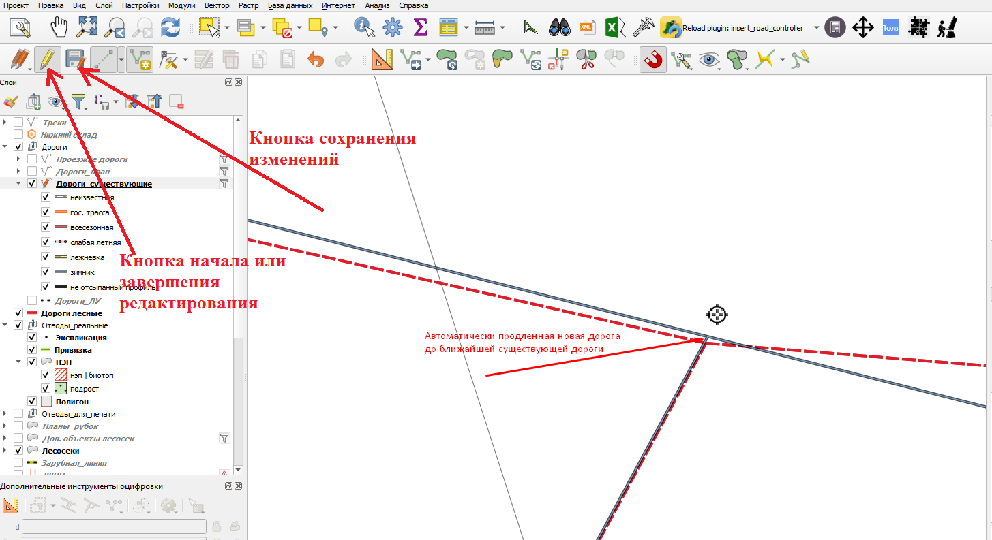
Task: Click the caliper measuring plugin icon
Action: tap(644, 27)
